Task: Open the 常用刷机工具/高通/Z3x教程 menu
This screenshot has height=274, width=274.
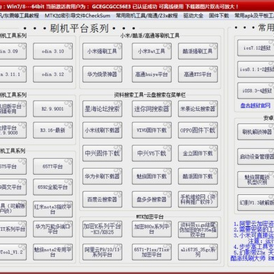Action: pyautogui.click(x=147, y=15)
